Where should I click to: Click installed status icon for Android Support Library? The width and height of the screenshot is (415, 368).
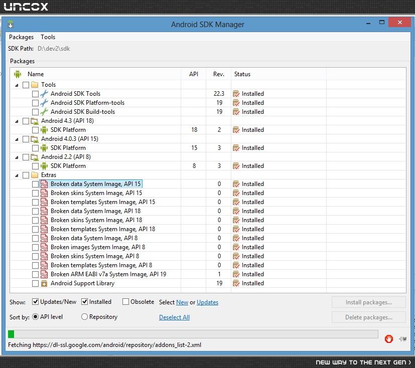coord(236,283)
